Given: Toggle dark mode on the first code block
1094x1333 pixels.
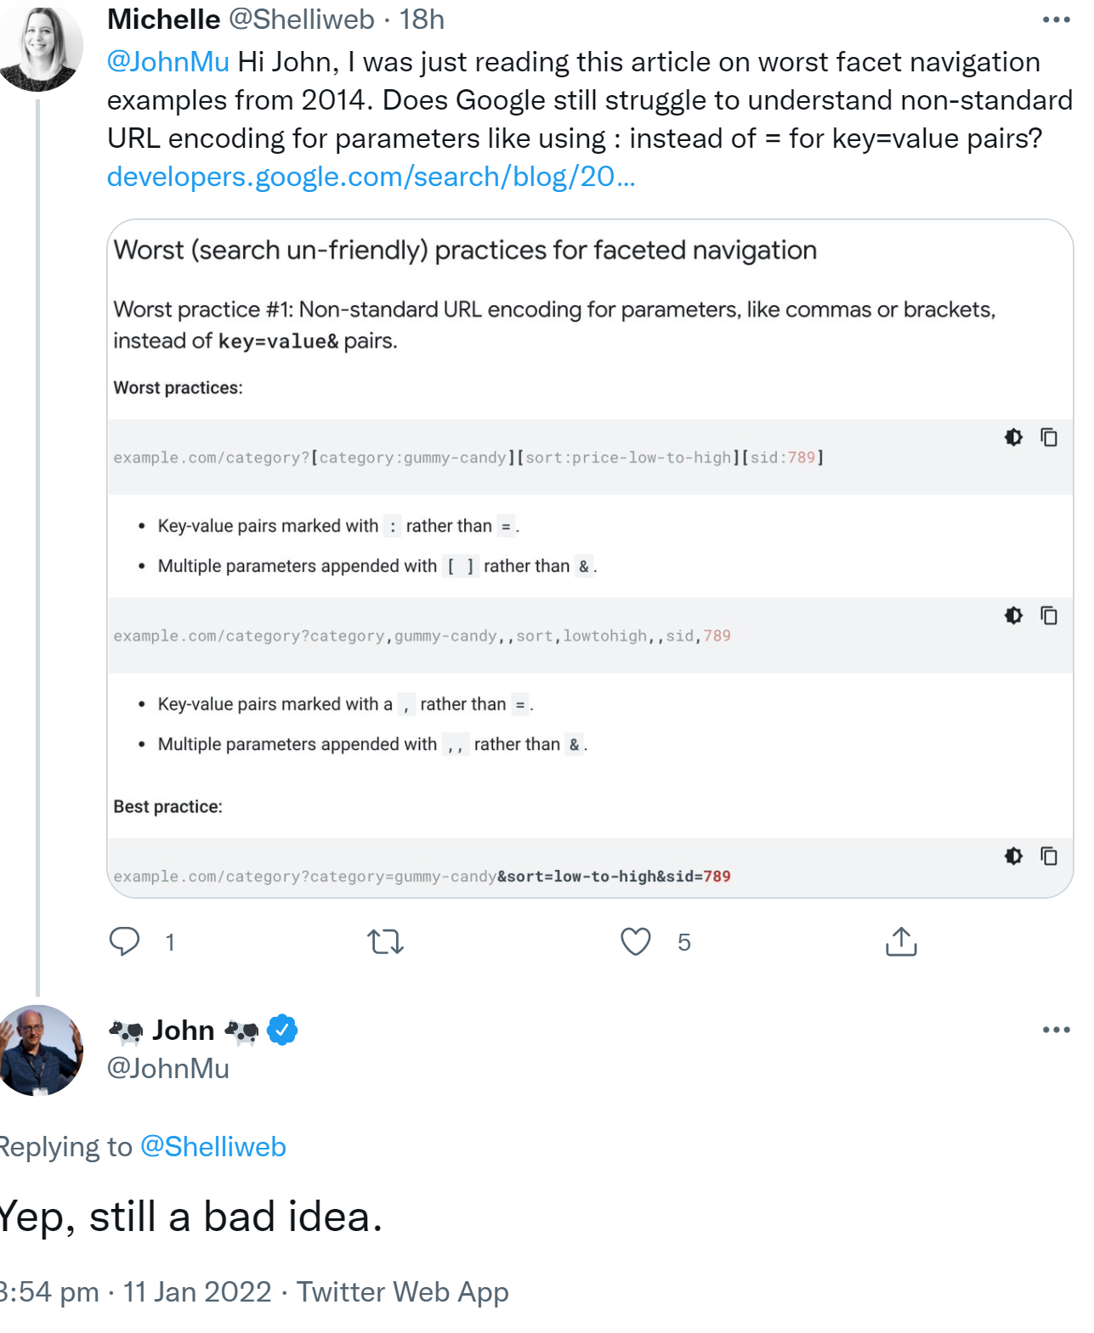Looking at the screenshot, I should tap(1013, 437).
